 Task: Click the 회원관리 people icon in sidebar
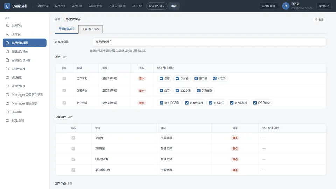[7, 26]
